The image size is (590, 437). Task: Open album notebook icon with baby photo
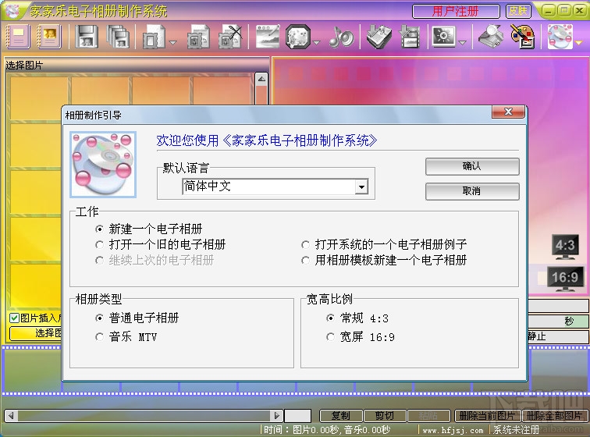tap(49, 37)
